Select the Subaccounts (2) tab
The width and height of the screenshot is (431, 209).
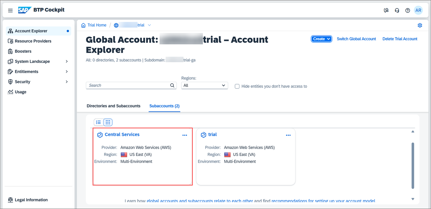(164, 106)
